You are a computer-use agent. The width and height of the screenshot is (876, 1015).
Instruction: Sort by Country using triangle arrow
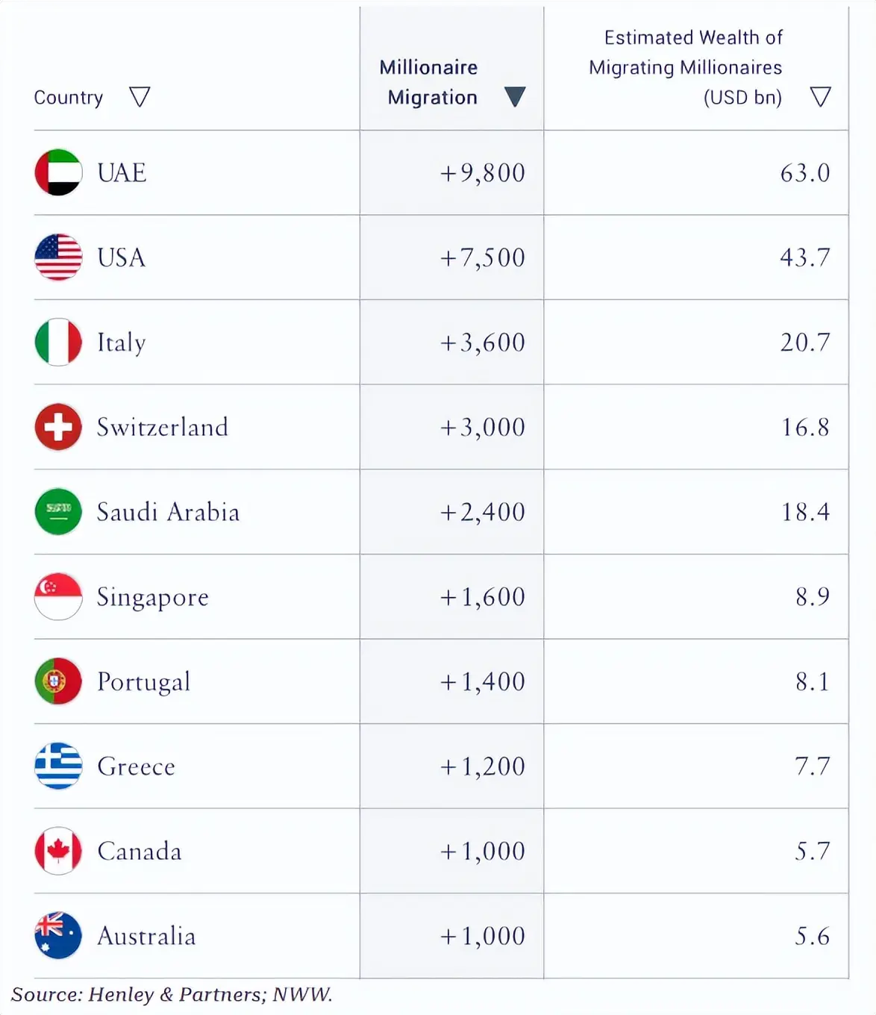coord(140,97)
